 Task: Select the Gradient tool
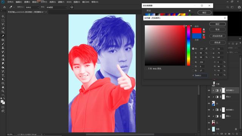pos(3,60)
